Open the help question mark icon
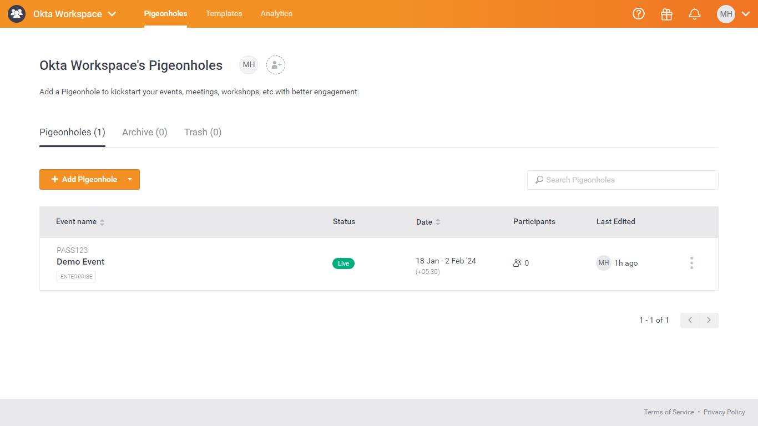This screenshot has height=426, width=758. point(639,14)
